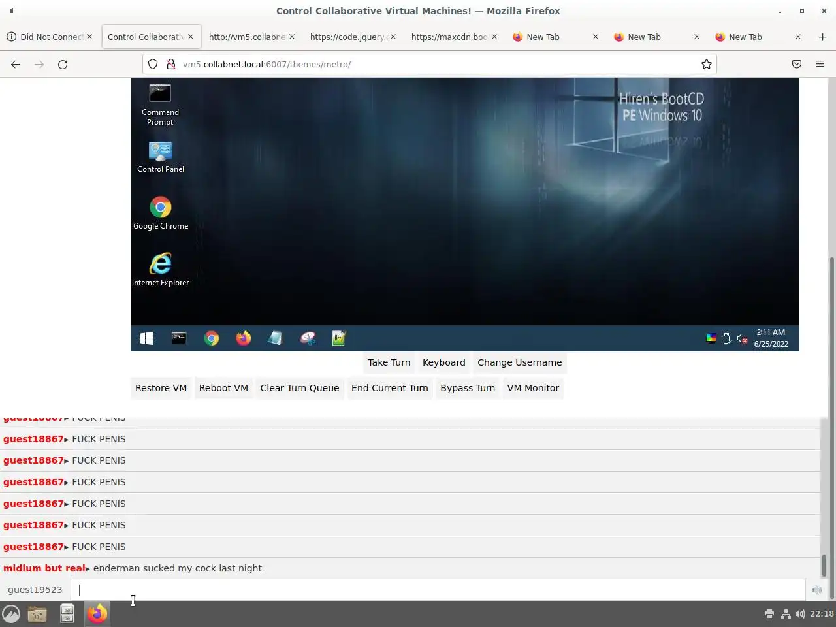Open the on-screen Keyboard button

coord(444,362)
